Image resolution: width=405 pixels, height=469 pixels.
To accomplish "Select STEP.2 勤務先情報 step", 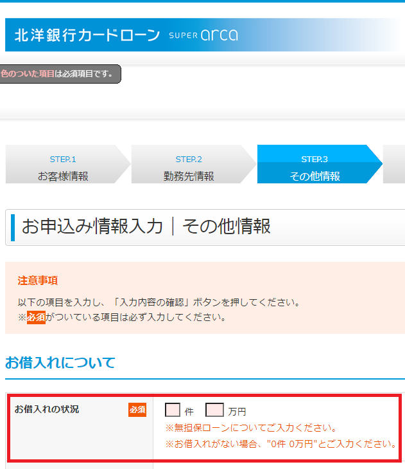I will coord(194,164).
